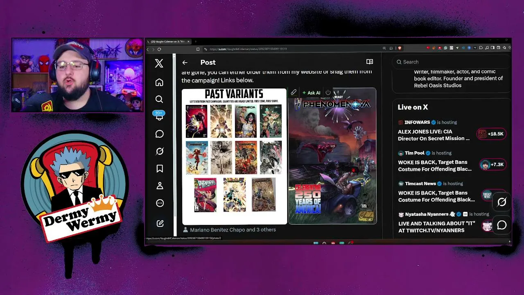Open the floating Grok button
The height and width of the screenshot is (295, 524).
[x=502, y=202]
